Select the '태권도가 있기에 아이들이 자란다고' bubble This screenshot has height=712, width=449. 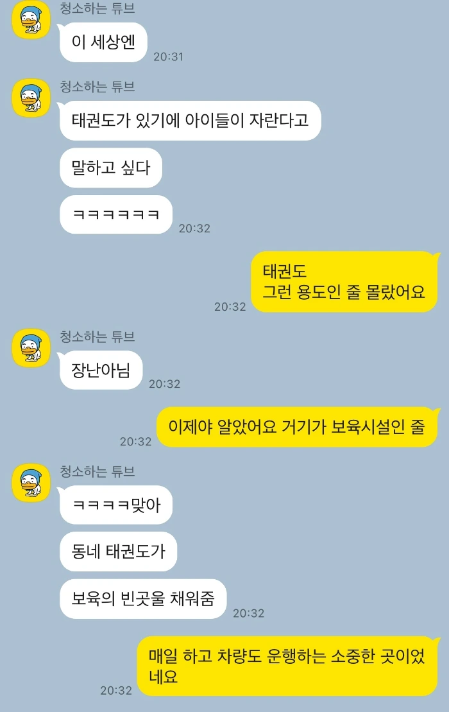[x=190, y=120]
